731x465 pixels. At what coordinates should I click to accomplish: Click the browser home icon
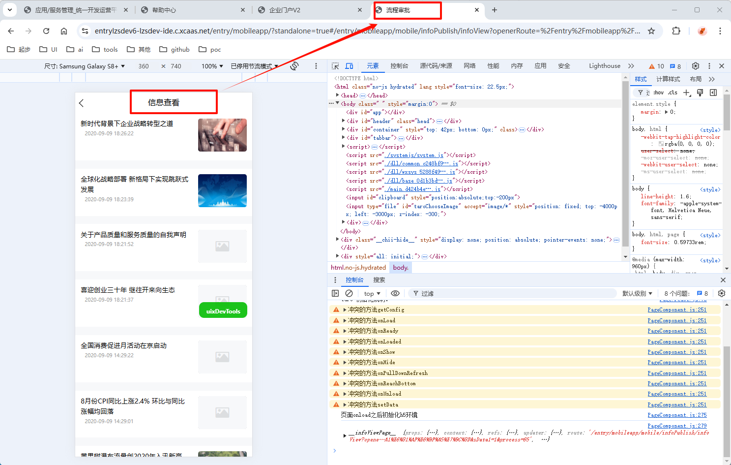click(64, 31)
